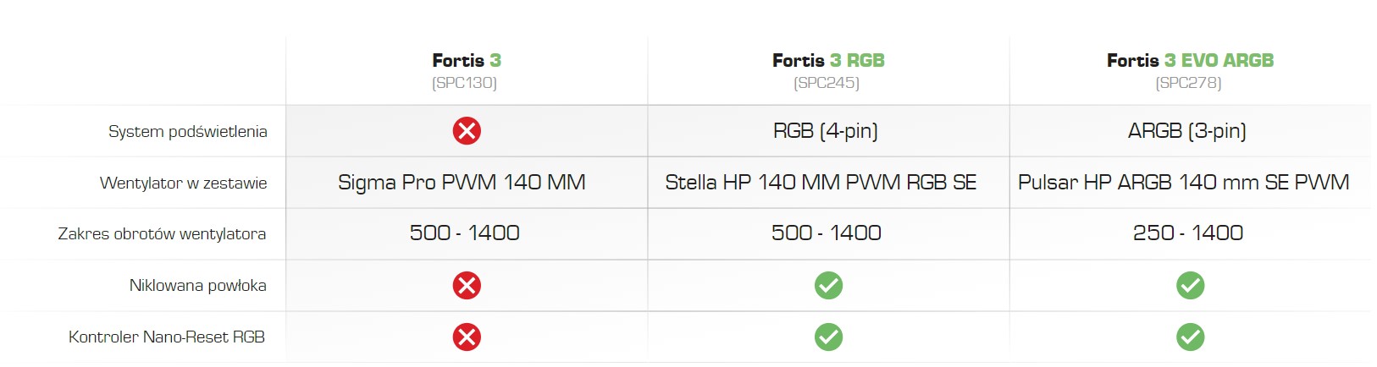Click the System podświetlenia row label

187,131
